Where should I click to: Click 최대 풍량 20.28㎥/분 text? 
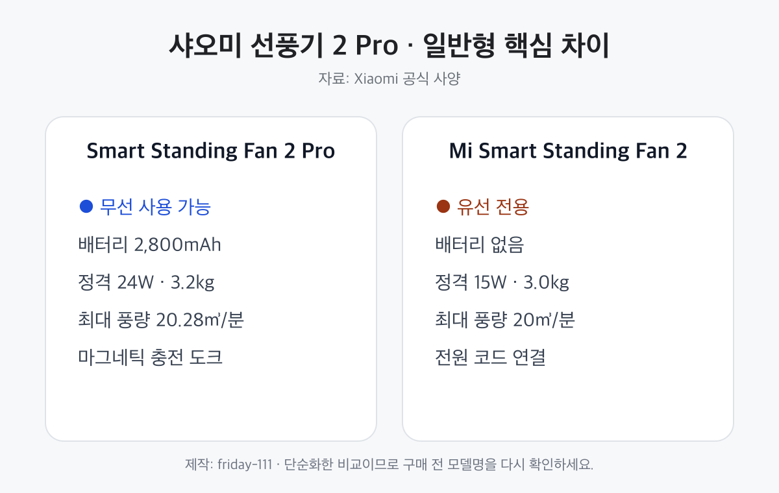[x=160, y=320]
